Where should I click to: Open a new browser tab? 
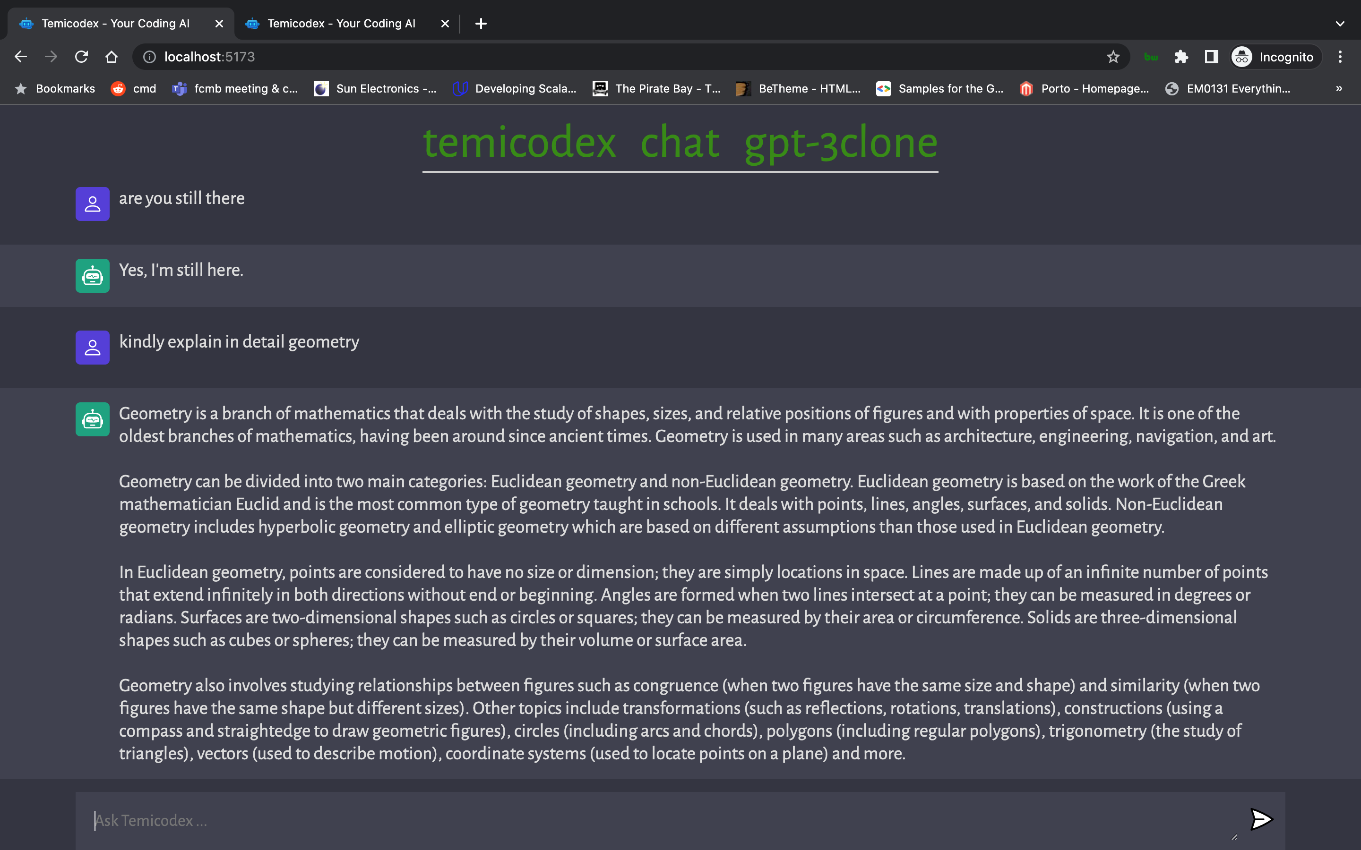click(x=481, y=24)
